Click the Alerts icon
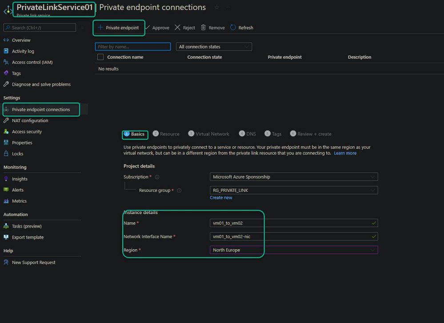444x323 pixels. [x=6, y=190]
